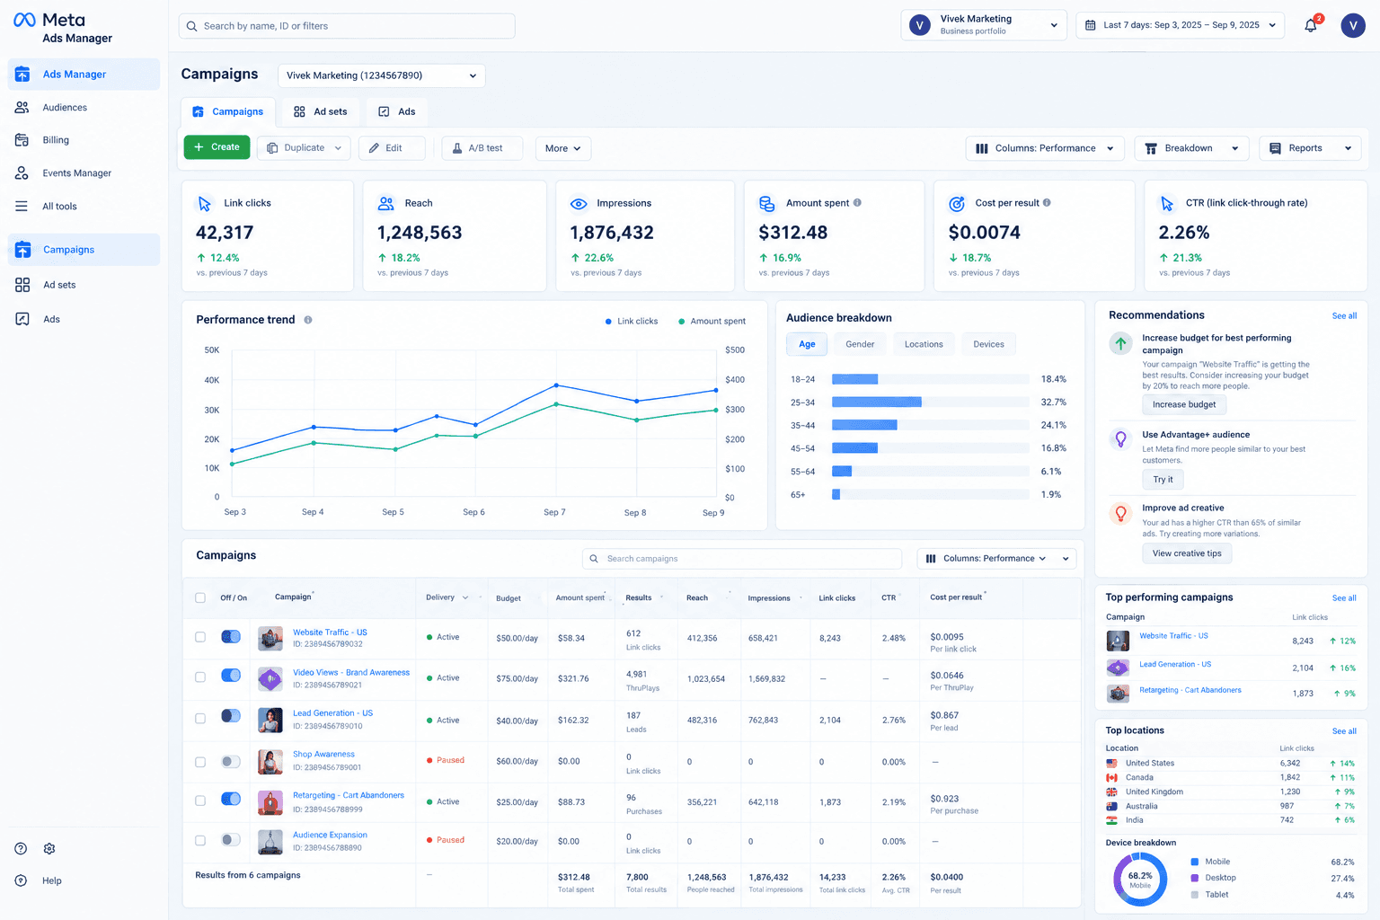Click the Ads icon in sidebar
Image resolution: width=1380 pixels, height=920 pixels.
point(22,319)
